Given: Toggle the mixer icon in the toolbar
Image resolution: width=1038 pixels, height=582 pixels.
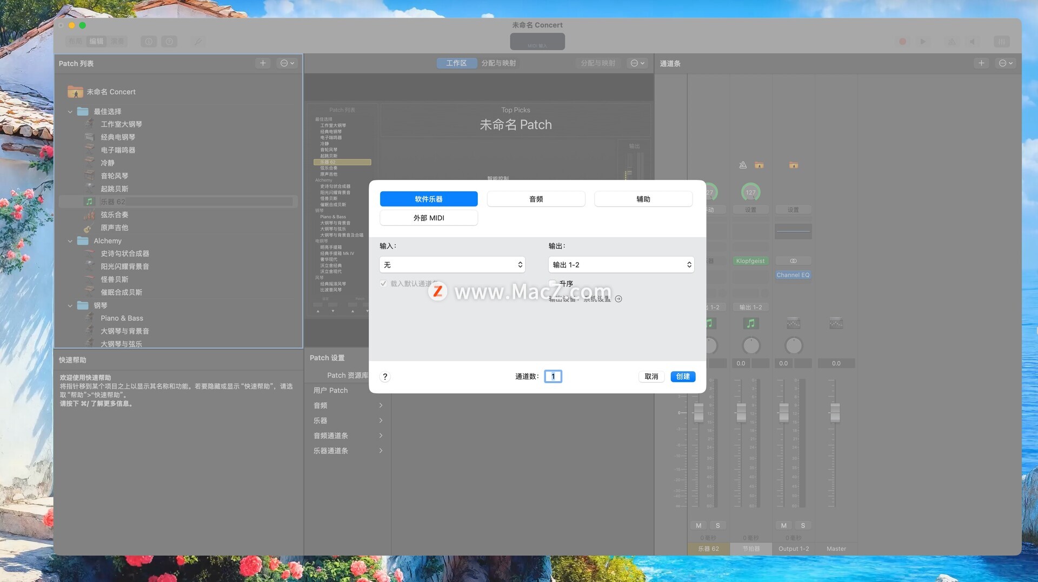Looking at the screenshot, I should pos(1001,42).
